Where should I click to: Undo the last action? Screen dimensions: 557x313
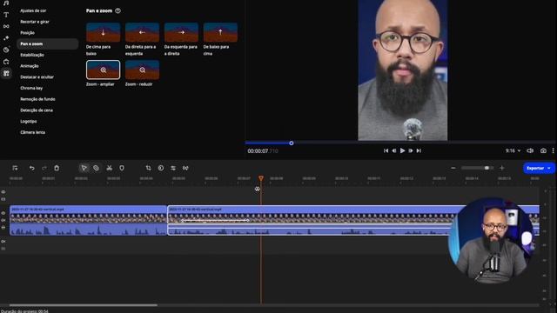click(32, 168)
